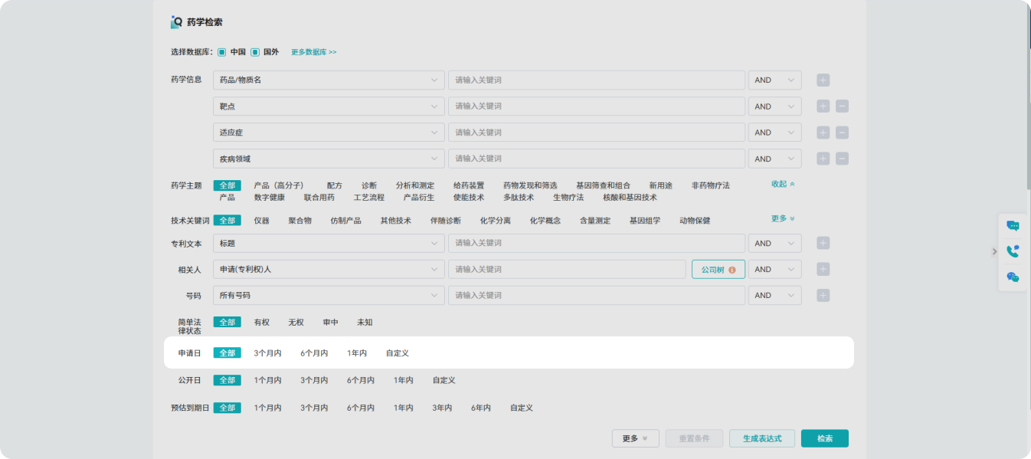The height and width of the screenshot is (459, 1031).
Task: Expand the right sidebar arrow
Action: 994,251
